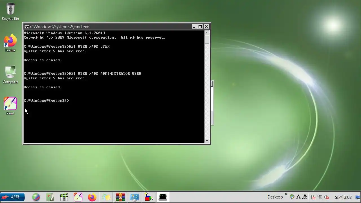The width and height of the screenshot is (361, 203).
Task: Toggle the A input mode indicator
Action: click(298, 197)
